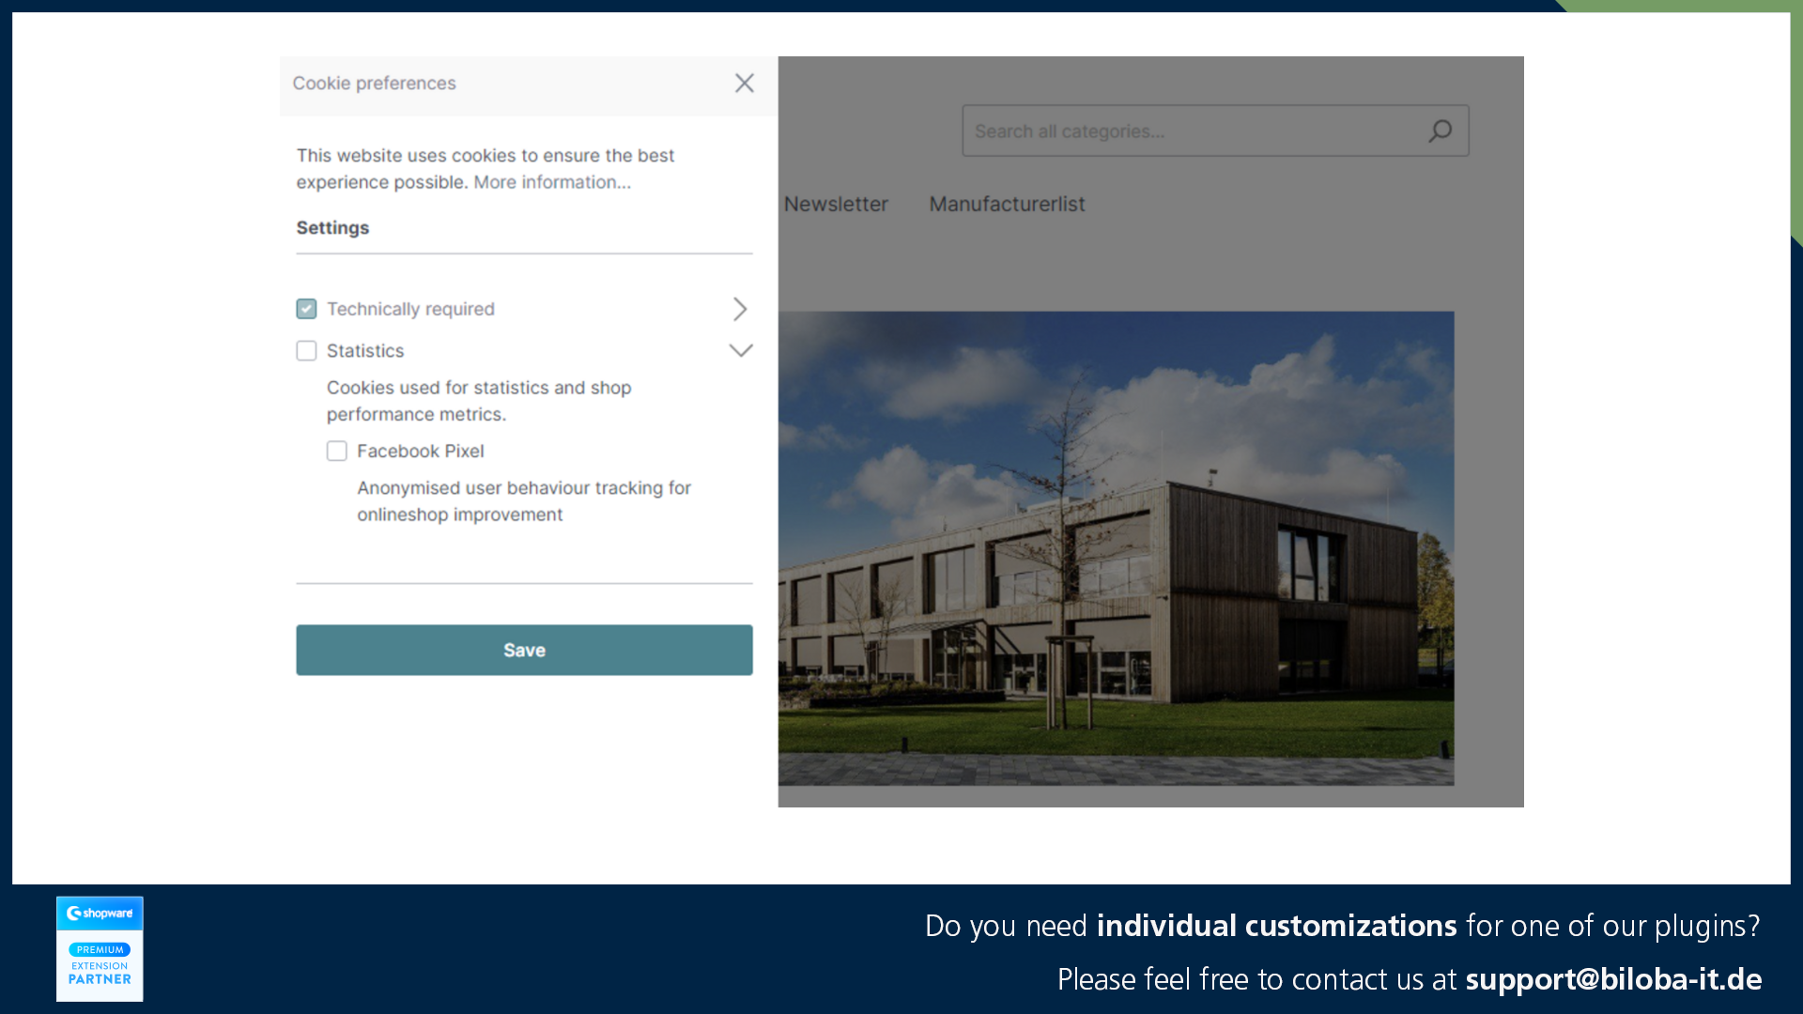Image resolution: width=1803 pixels, height=1014 pixels.
Task: Click the down chevron next to Statistics
Action: (737, 350)
